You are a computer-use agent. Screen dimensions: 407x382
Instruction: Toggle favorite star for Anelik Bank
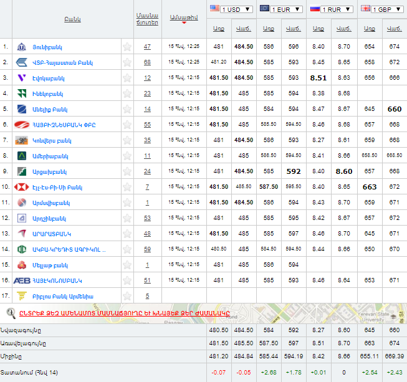(127, 109)
